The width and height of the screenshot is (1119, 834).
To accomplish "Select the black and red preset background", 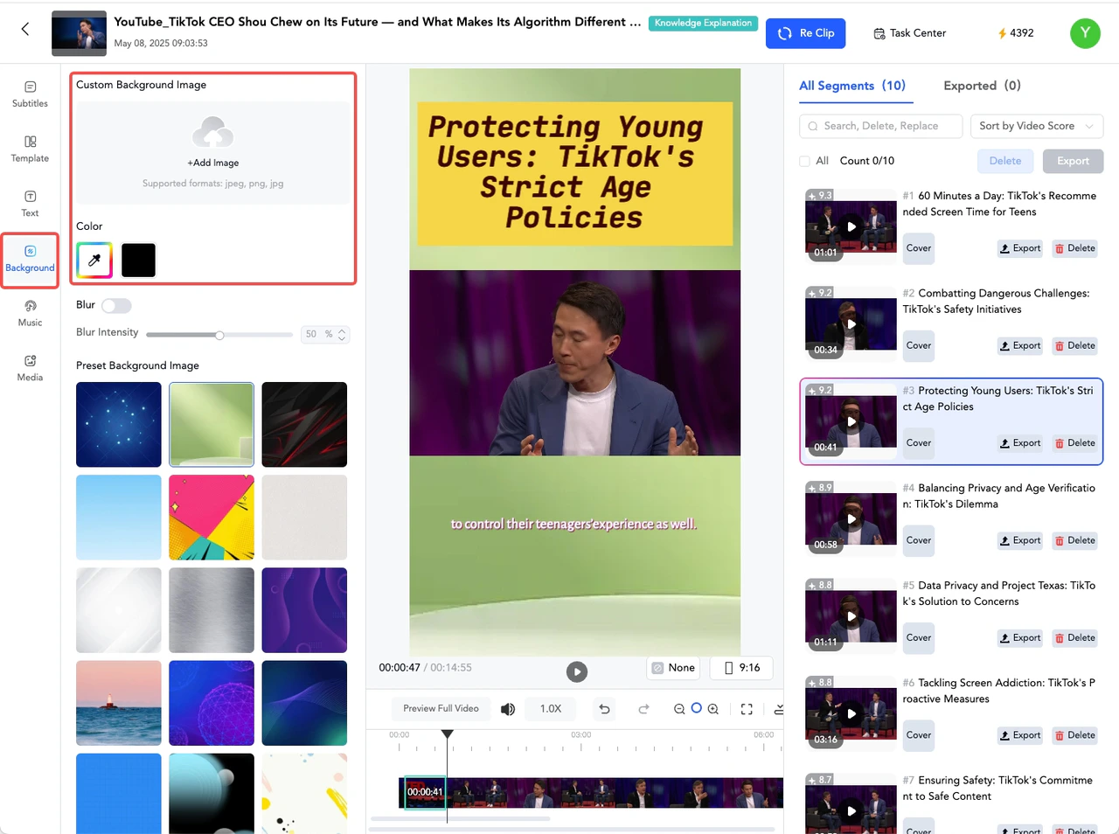I will [304, 425].
